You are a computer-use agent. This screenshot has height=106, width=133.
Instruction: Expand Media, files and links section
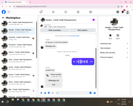coord(114,53)
